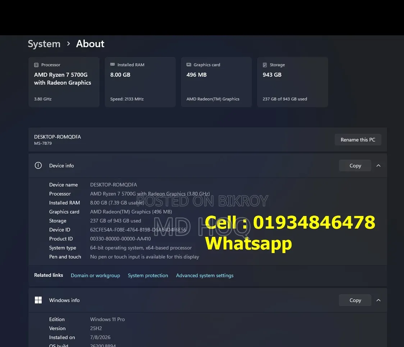Collapse the Windows info section
This screenshot has width=404, height=347.
(378, 300)
